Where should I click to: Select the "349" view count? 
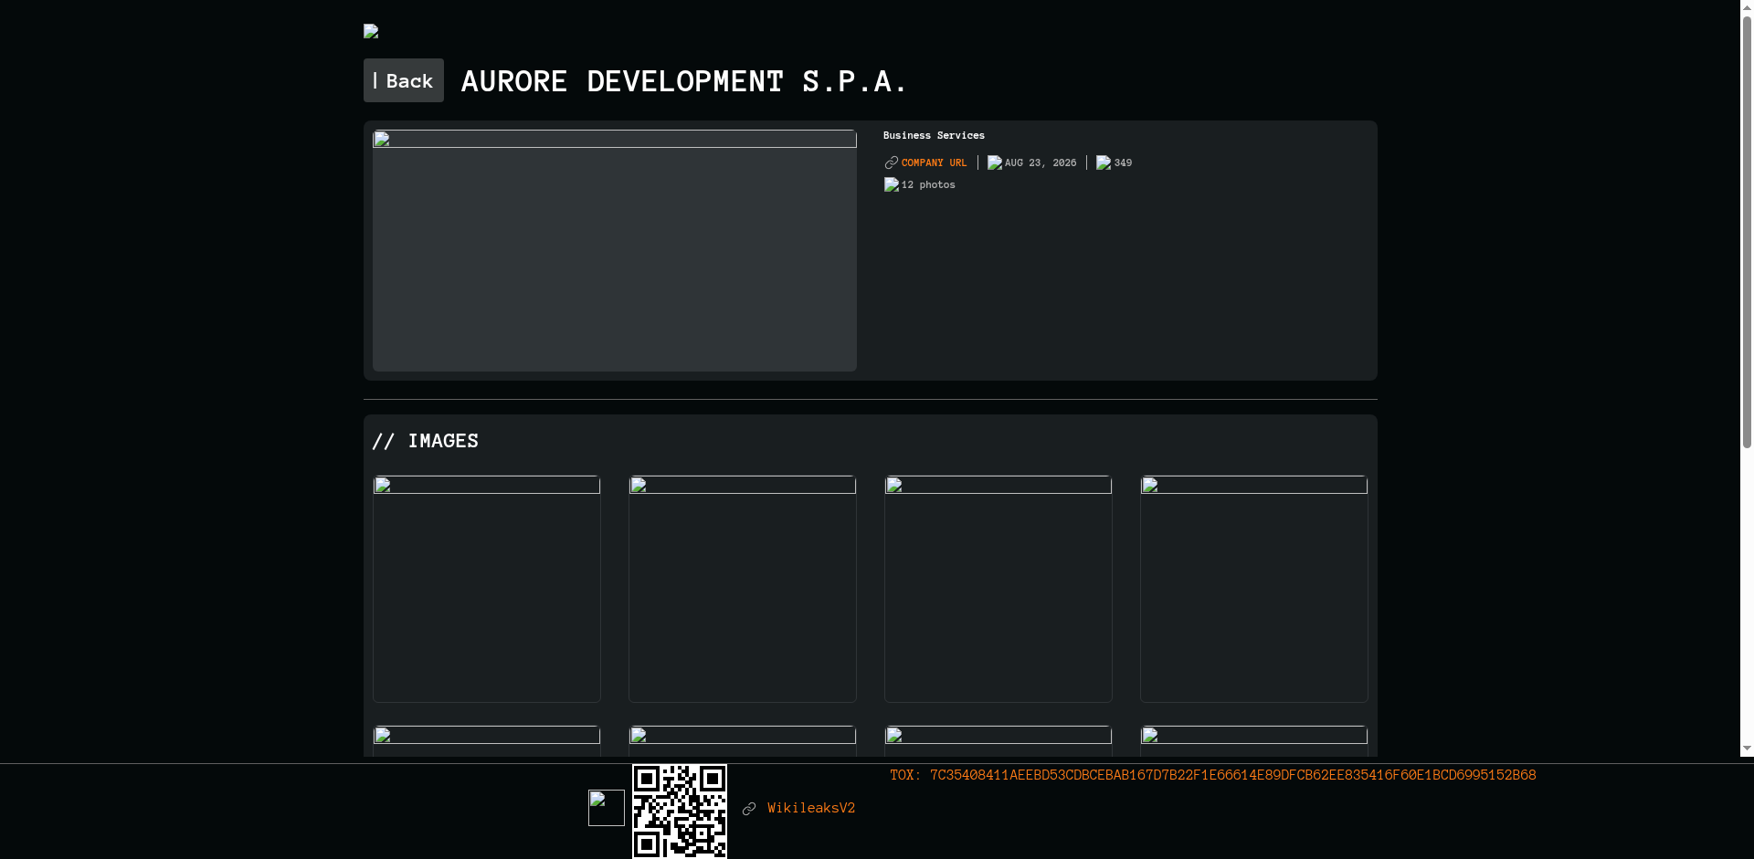coord(1124,162)
